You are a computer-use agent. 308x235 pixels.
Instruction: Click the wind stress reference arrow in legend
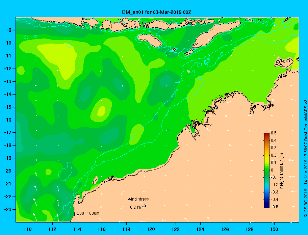(x=139, y=203)
